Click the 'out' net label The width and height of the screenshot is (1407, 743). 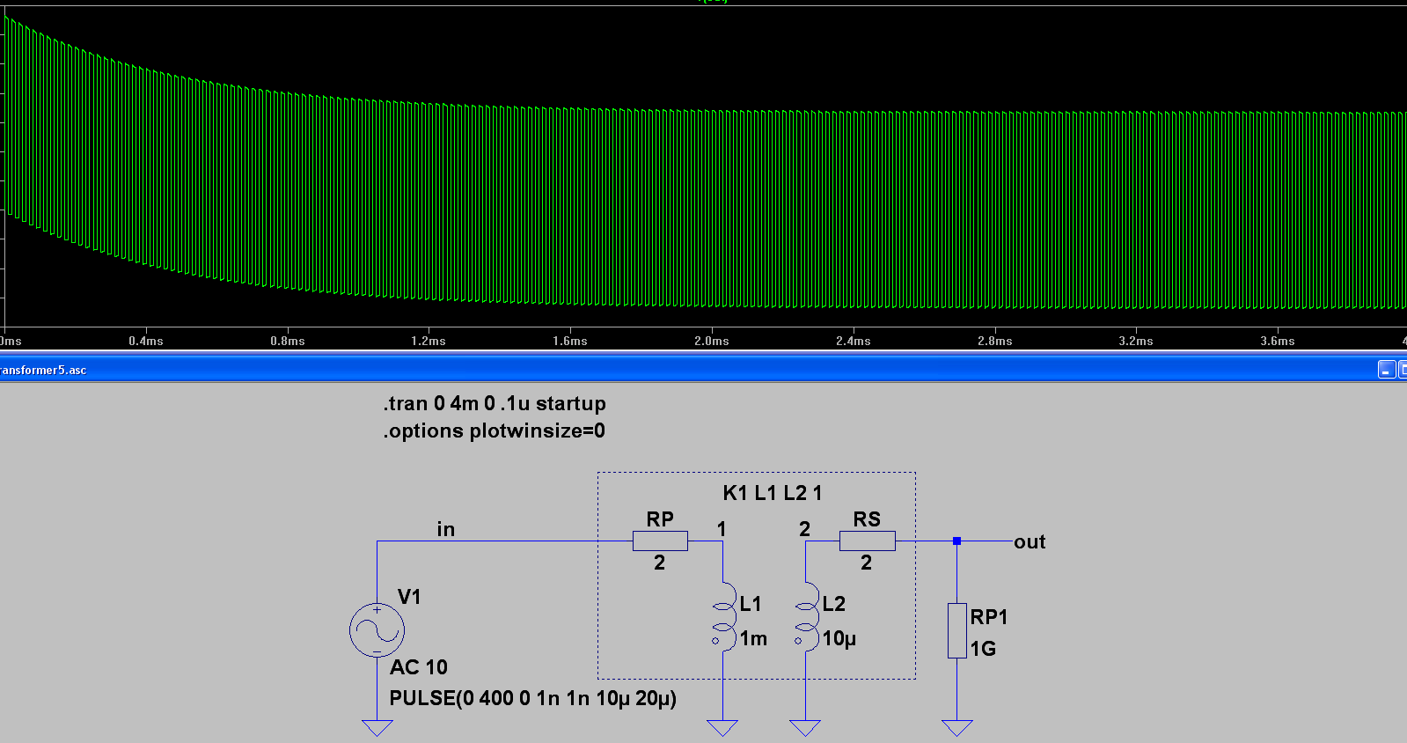coord(1030,542)
